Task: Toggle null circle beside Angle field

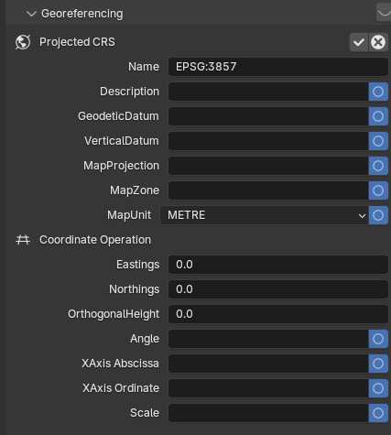Action: click(x=378, y=339)
